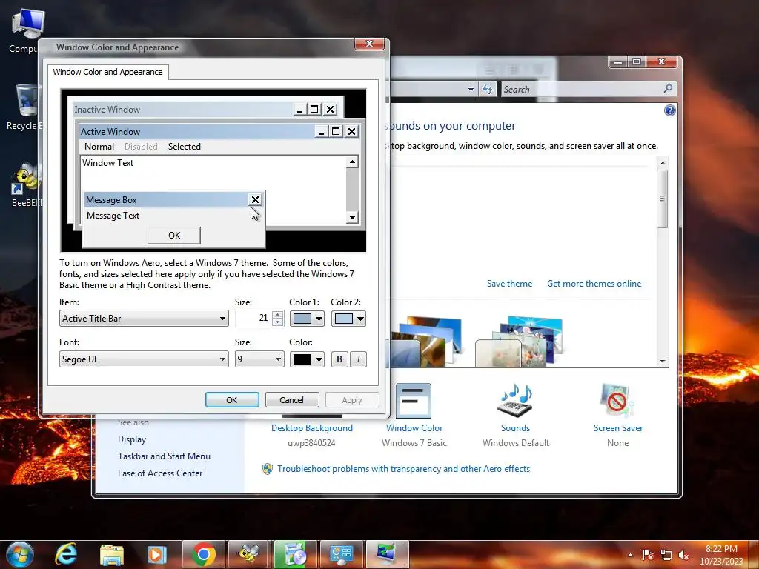This screenshot has width=759, height=569.
Task: Open Window Color icon in Personalization
Action: (x=414, y=401)
